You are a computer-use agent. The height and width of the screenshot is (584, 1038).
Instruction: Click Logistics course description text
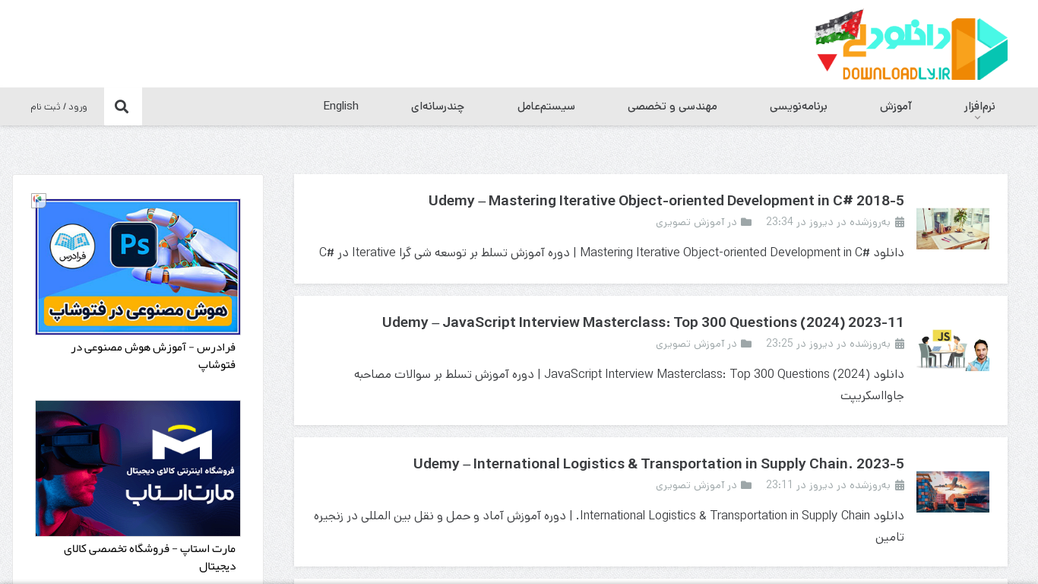tap(609, 526)
